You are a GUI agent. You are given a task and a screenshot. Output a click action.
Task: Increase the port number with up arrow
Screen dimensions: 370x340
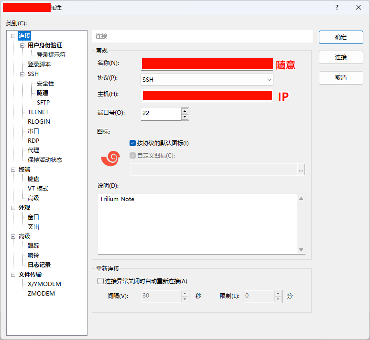coord(185,111)
